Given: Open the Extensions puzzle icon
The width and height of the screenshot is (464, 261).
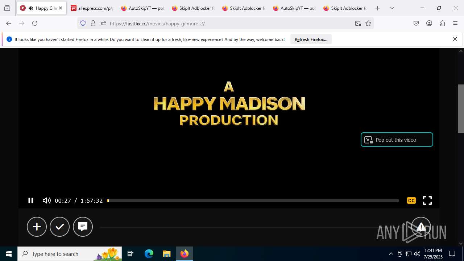Looking at the screenshot, I should tap(442, 23).
